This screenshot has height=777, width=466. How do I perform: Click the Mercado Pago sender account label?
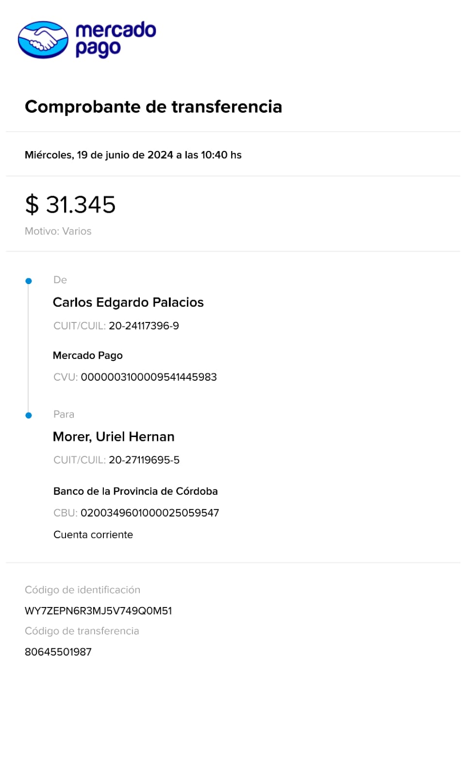[88, 355]
